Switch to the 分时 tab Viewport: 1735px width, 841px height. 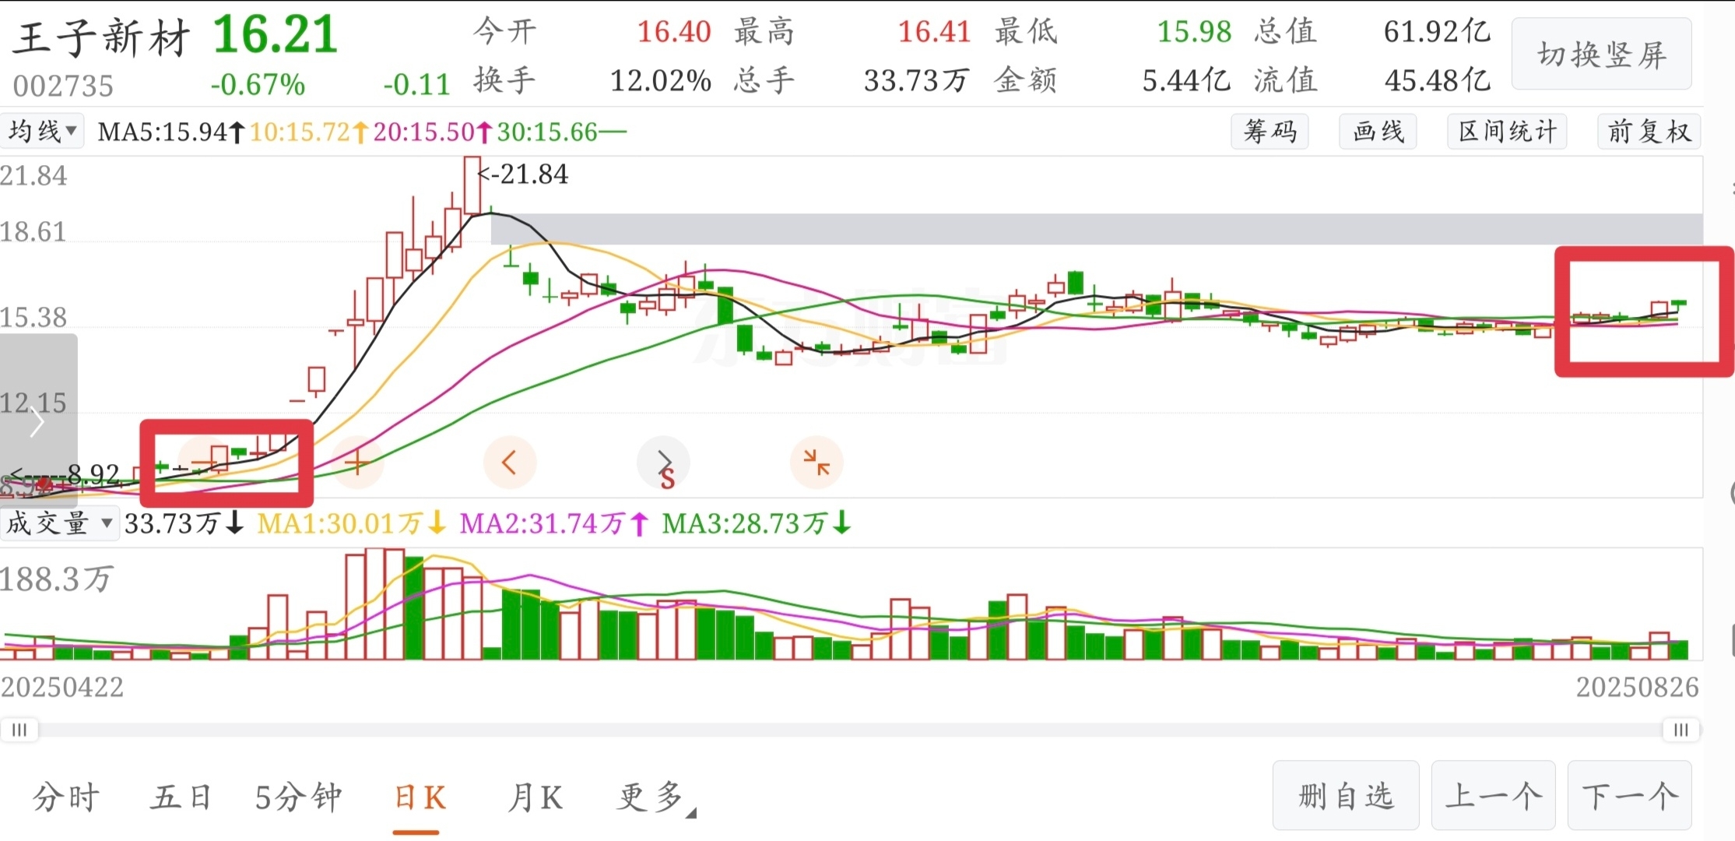(x=66, y=797)
